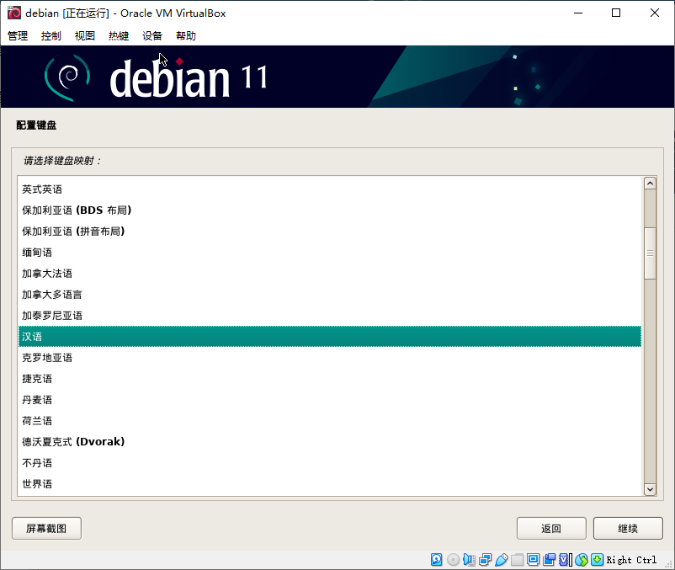Click the network adapters status icon
Image resolution: width=675 pixels, height=570 pixels.
(485, 559)
